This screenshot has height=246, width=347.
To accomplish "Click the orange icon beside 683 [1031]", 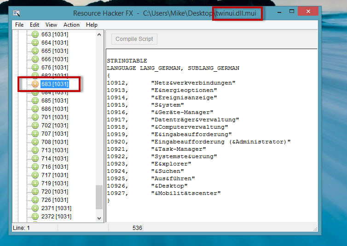I will pyautogui.click(x=35, y=84).
